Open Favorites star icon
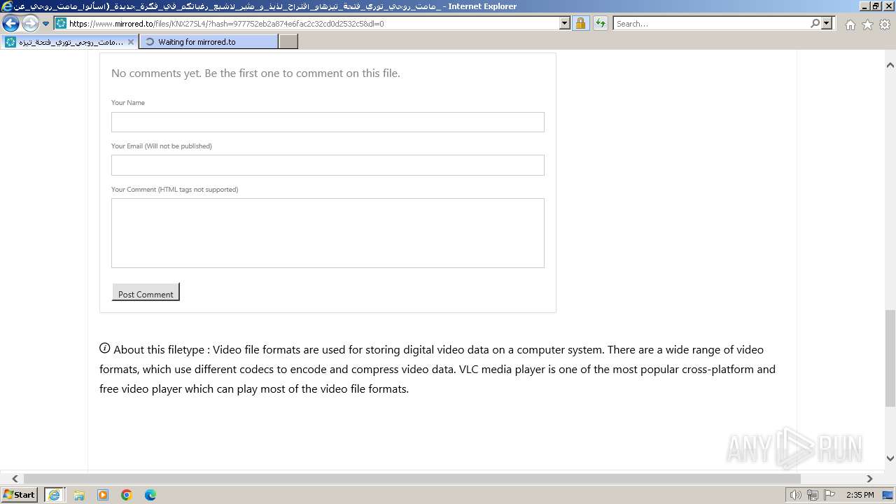 point(867,24)
